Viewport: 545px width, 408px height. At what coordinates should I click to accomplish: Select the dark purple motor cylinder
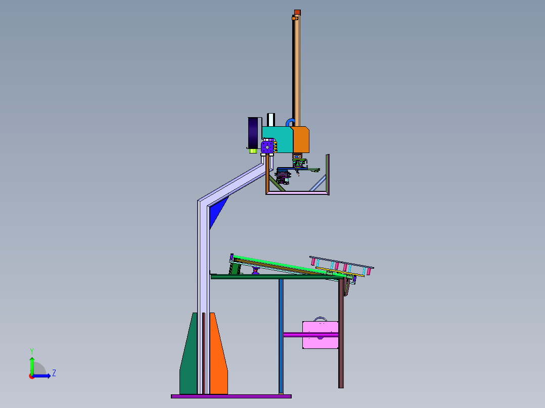pyautogui.click(x=253, y=133)
